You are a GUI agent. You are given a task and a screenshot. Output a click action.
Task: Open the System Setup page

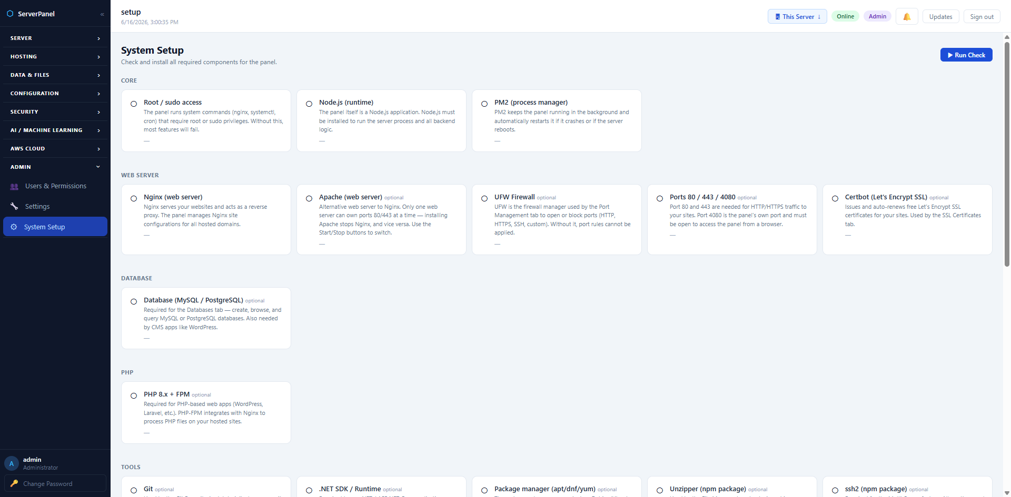(55, 227)
